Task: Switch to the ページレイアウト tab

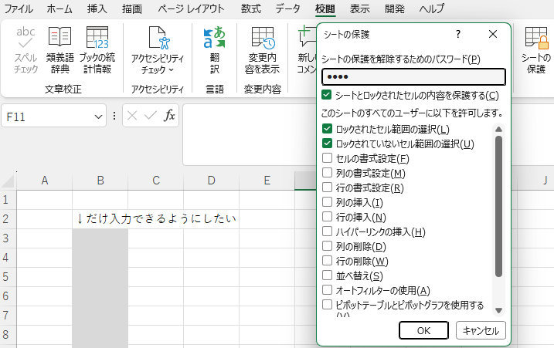Action: coord(191,8)
